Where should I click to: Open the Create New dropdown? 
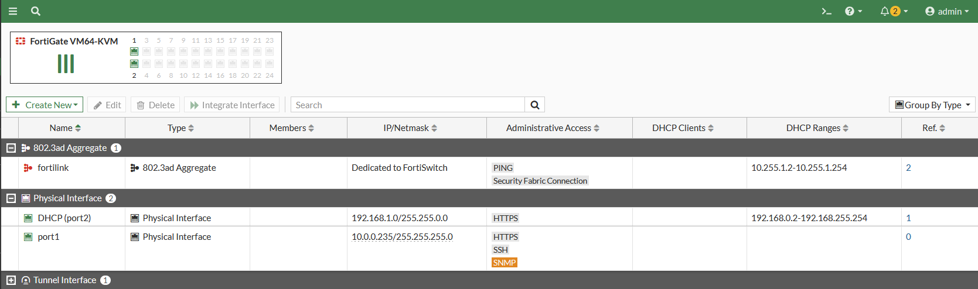(45, 105)
